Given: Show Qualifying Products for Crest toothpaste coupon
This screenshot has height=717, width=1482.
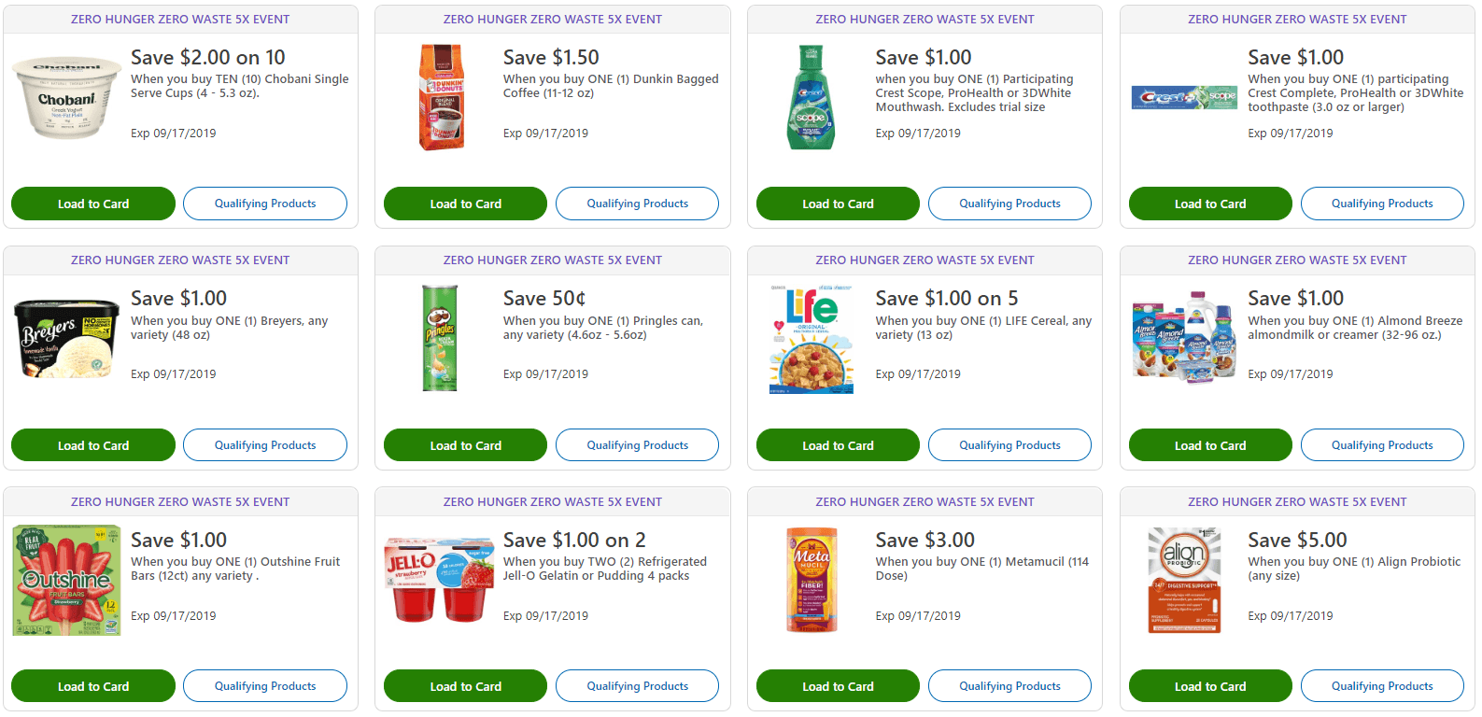Looking at the screenshot, I should click(x=1382, y=204).
